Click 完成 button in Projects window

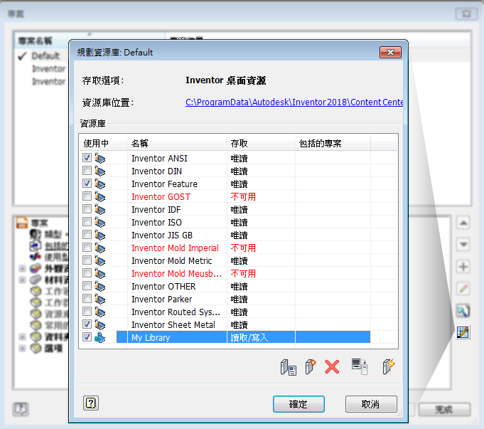tap(444, 410)
